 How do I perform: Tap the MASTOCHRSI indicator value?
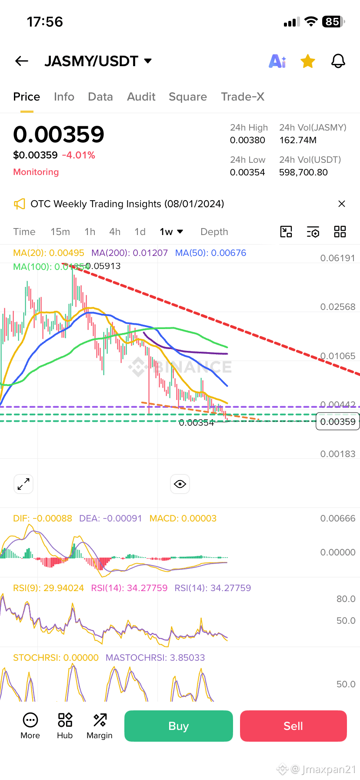pyautogui.click(x=155, y=658)
